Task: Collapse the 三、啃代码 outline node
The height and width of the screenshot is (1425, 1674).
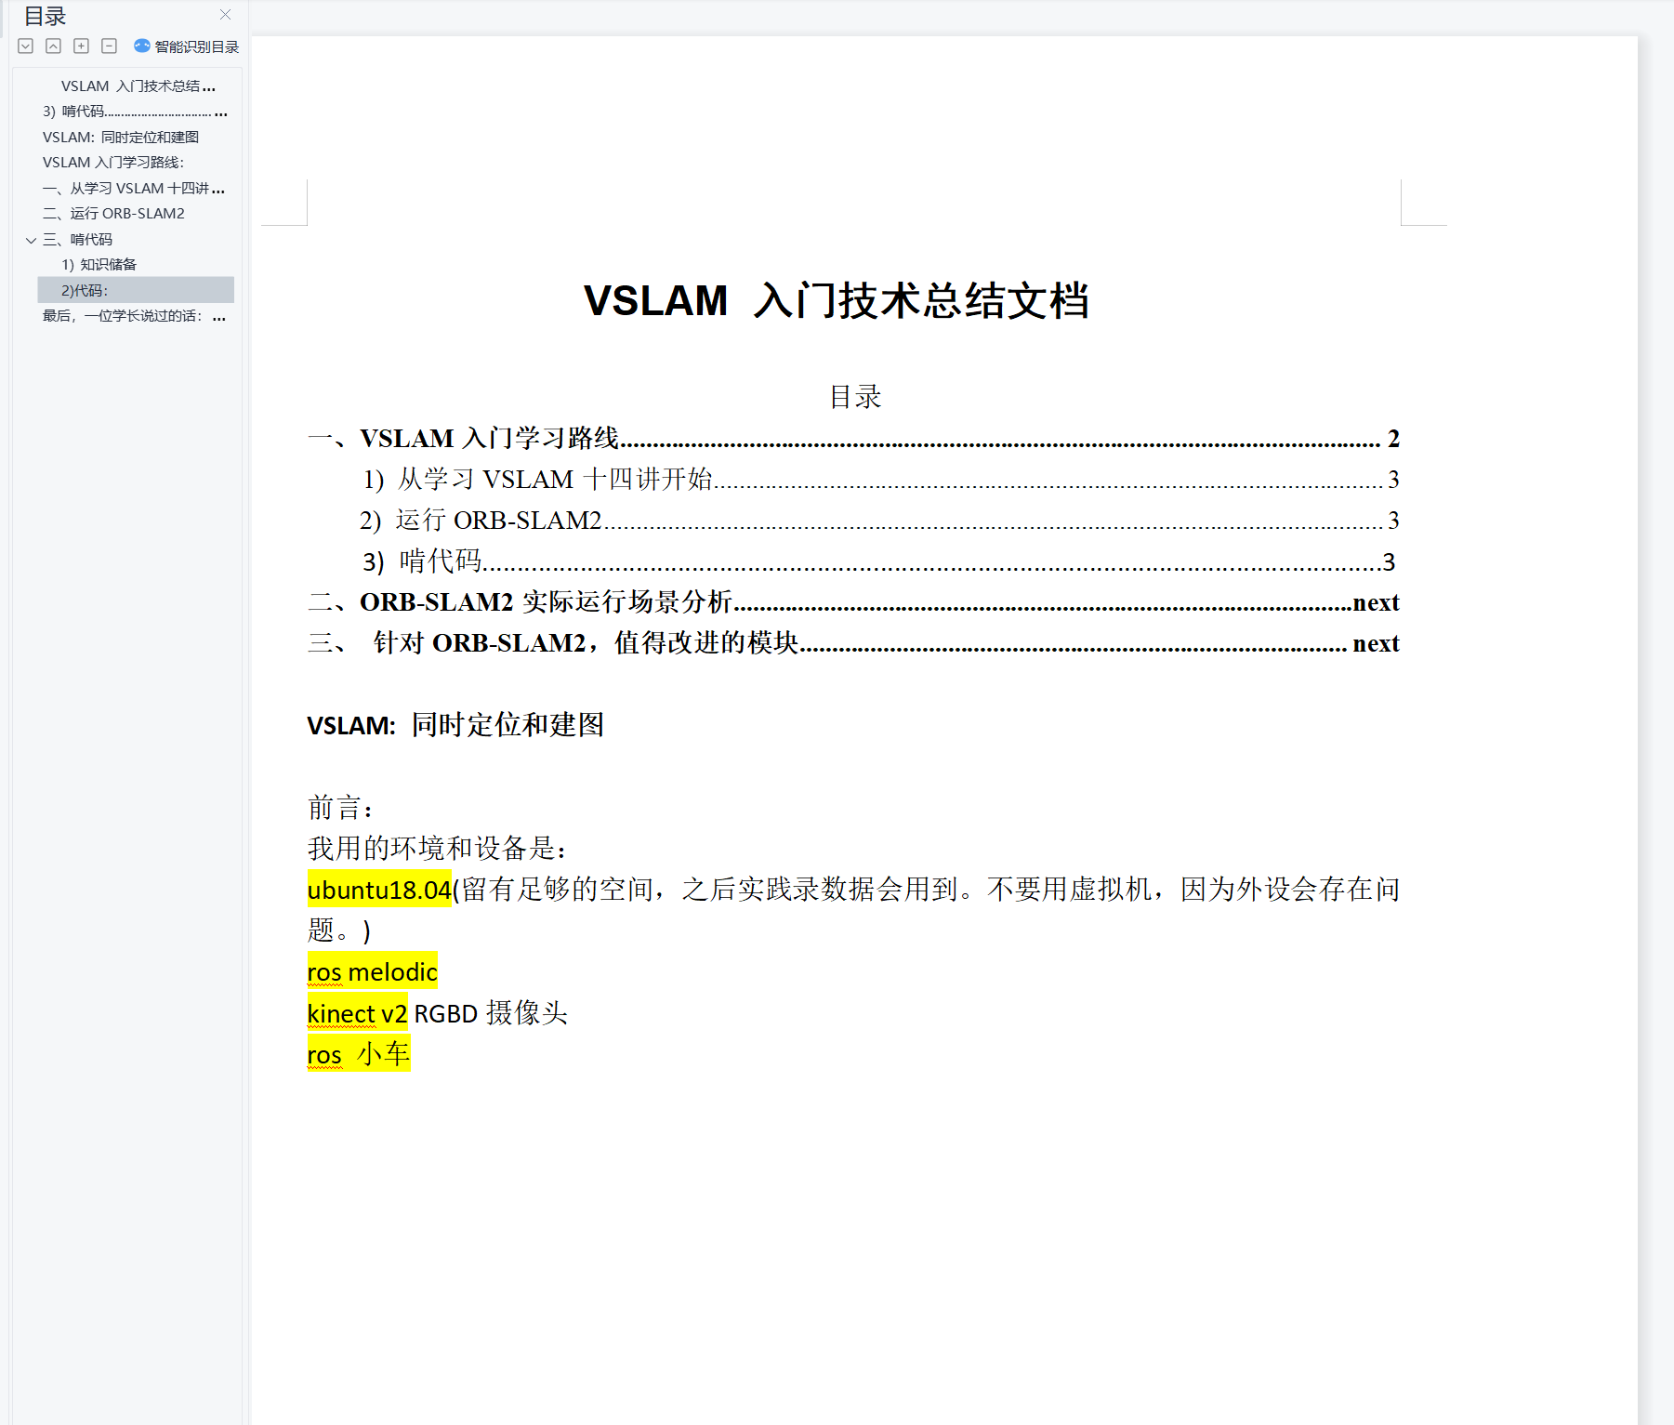Action: [31, 240]
